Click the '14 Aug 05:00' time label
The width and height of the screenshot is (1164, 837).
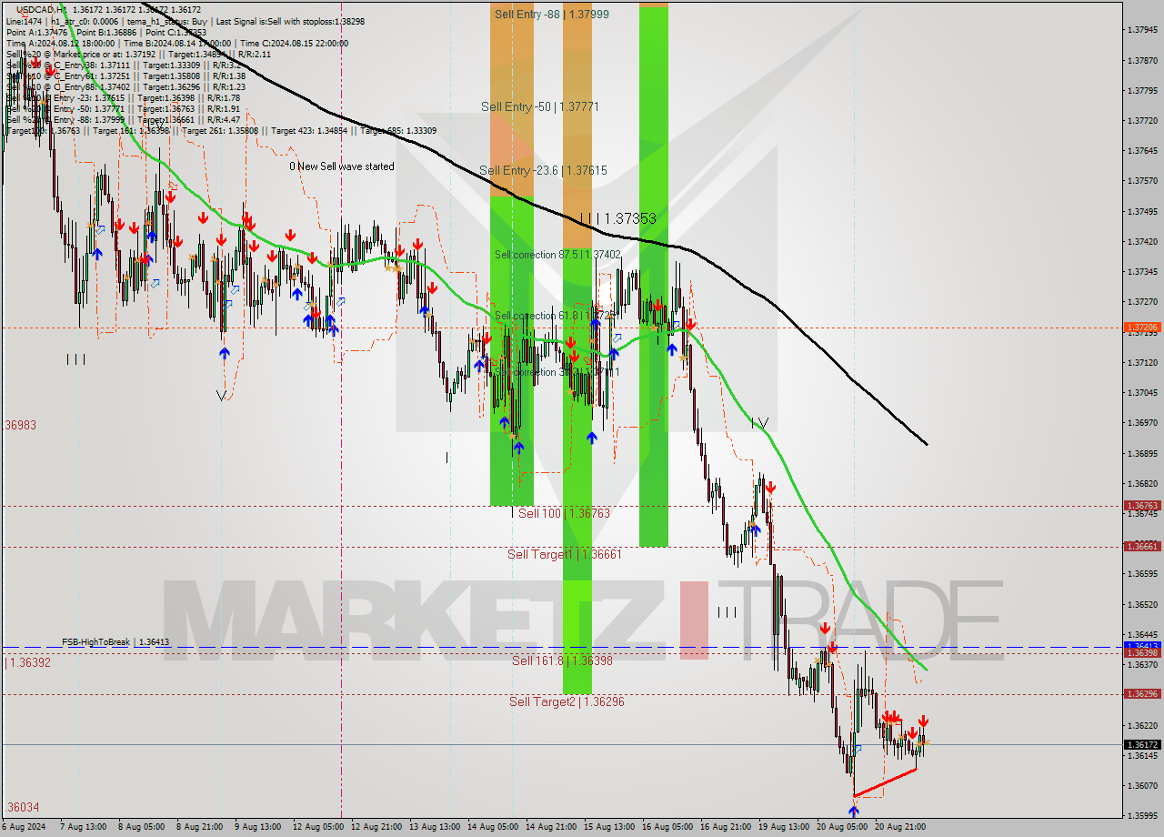[x=493, y=827]
